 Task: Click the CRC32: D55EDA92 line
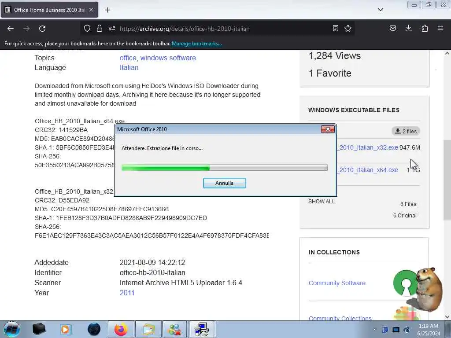pos(62,200)
